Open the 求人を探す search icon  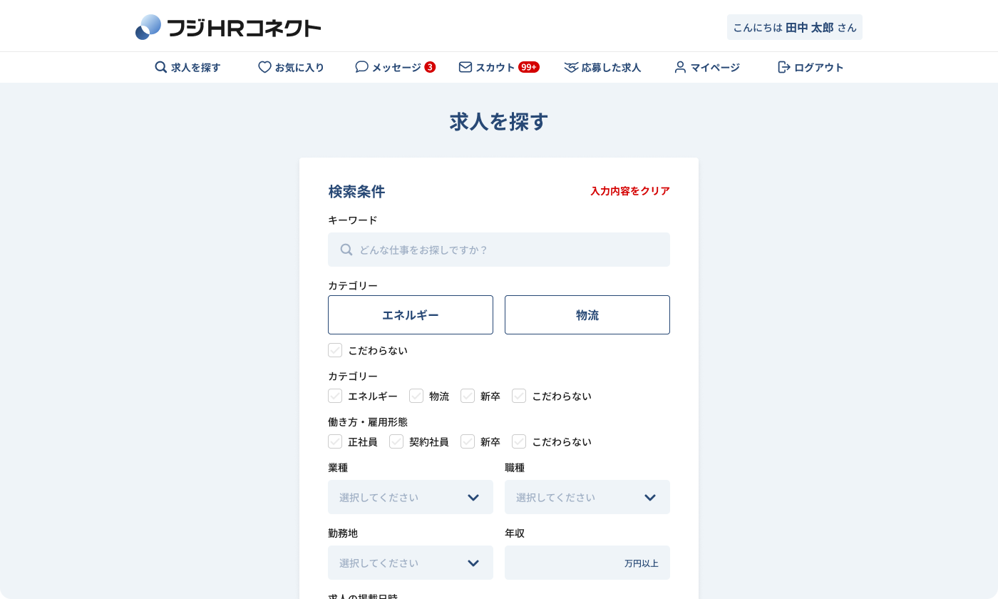tap(160, 67)
